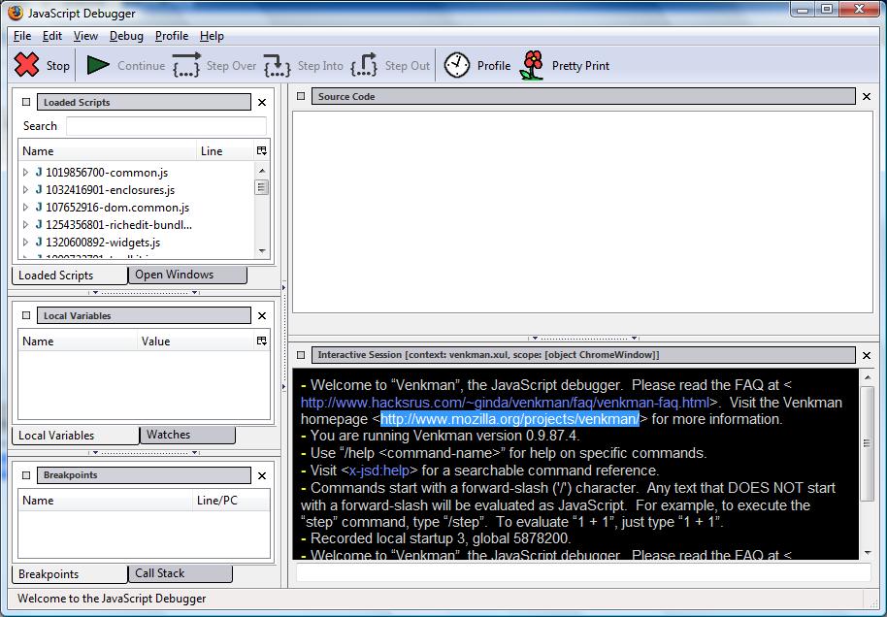The width and height of the screenshot is (887, 617).
Task: Expand the 107652916-dom.common.js script
Action: tap(25, 207)
